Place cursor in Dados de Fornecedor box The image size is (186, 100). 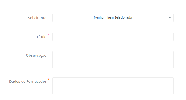[x=113, y=86]
